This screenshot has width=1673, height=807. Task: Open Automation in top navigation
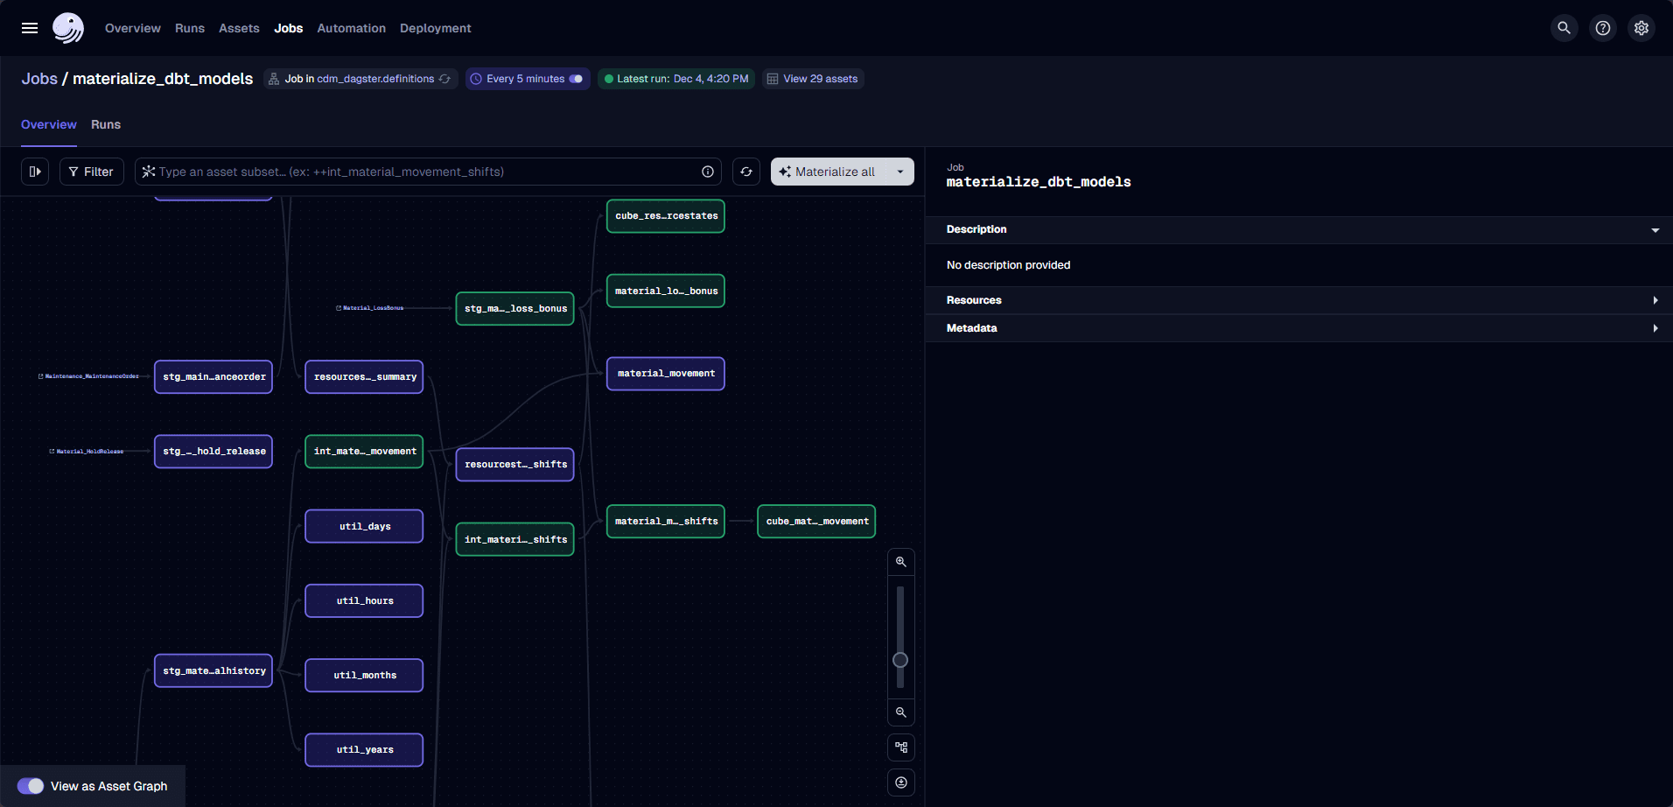351,28
